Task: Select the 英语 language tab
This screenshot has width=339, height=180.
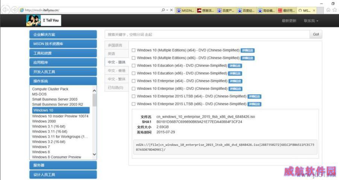Action: pyautogui.click(x=116, y=54)
